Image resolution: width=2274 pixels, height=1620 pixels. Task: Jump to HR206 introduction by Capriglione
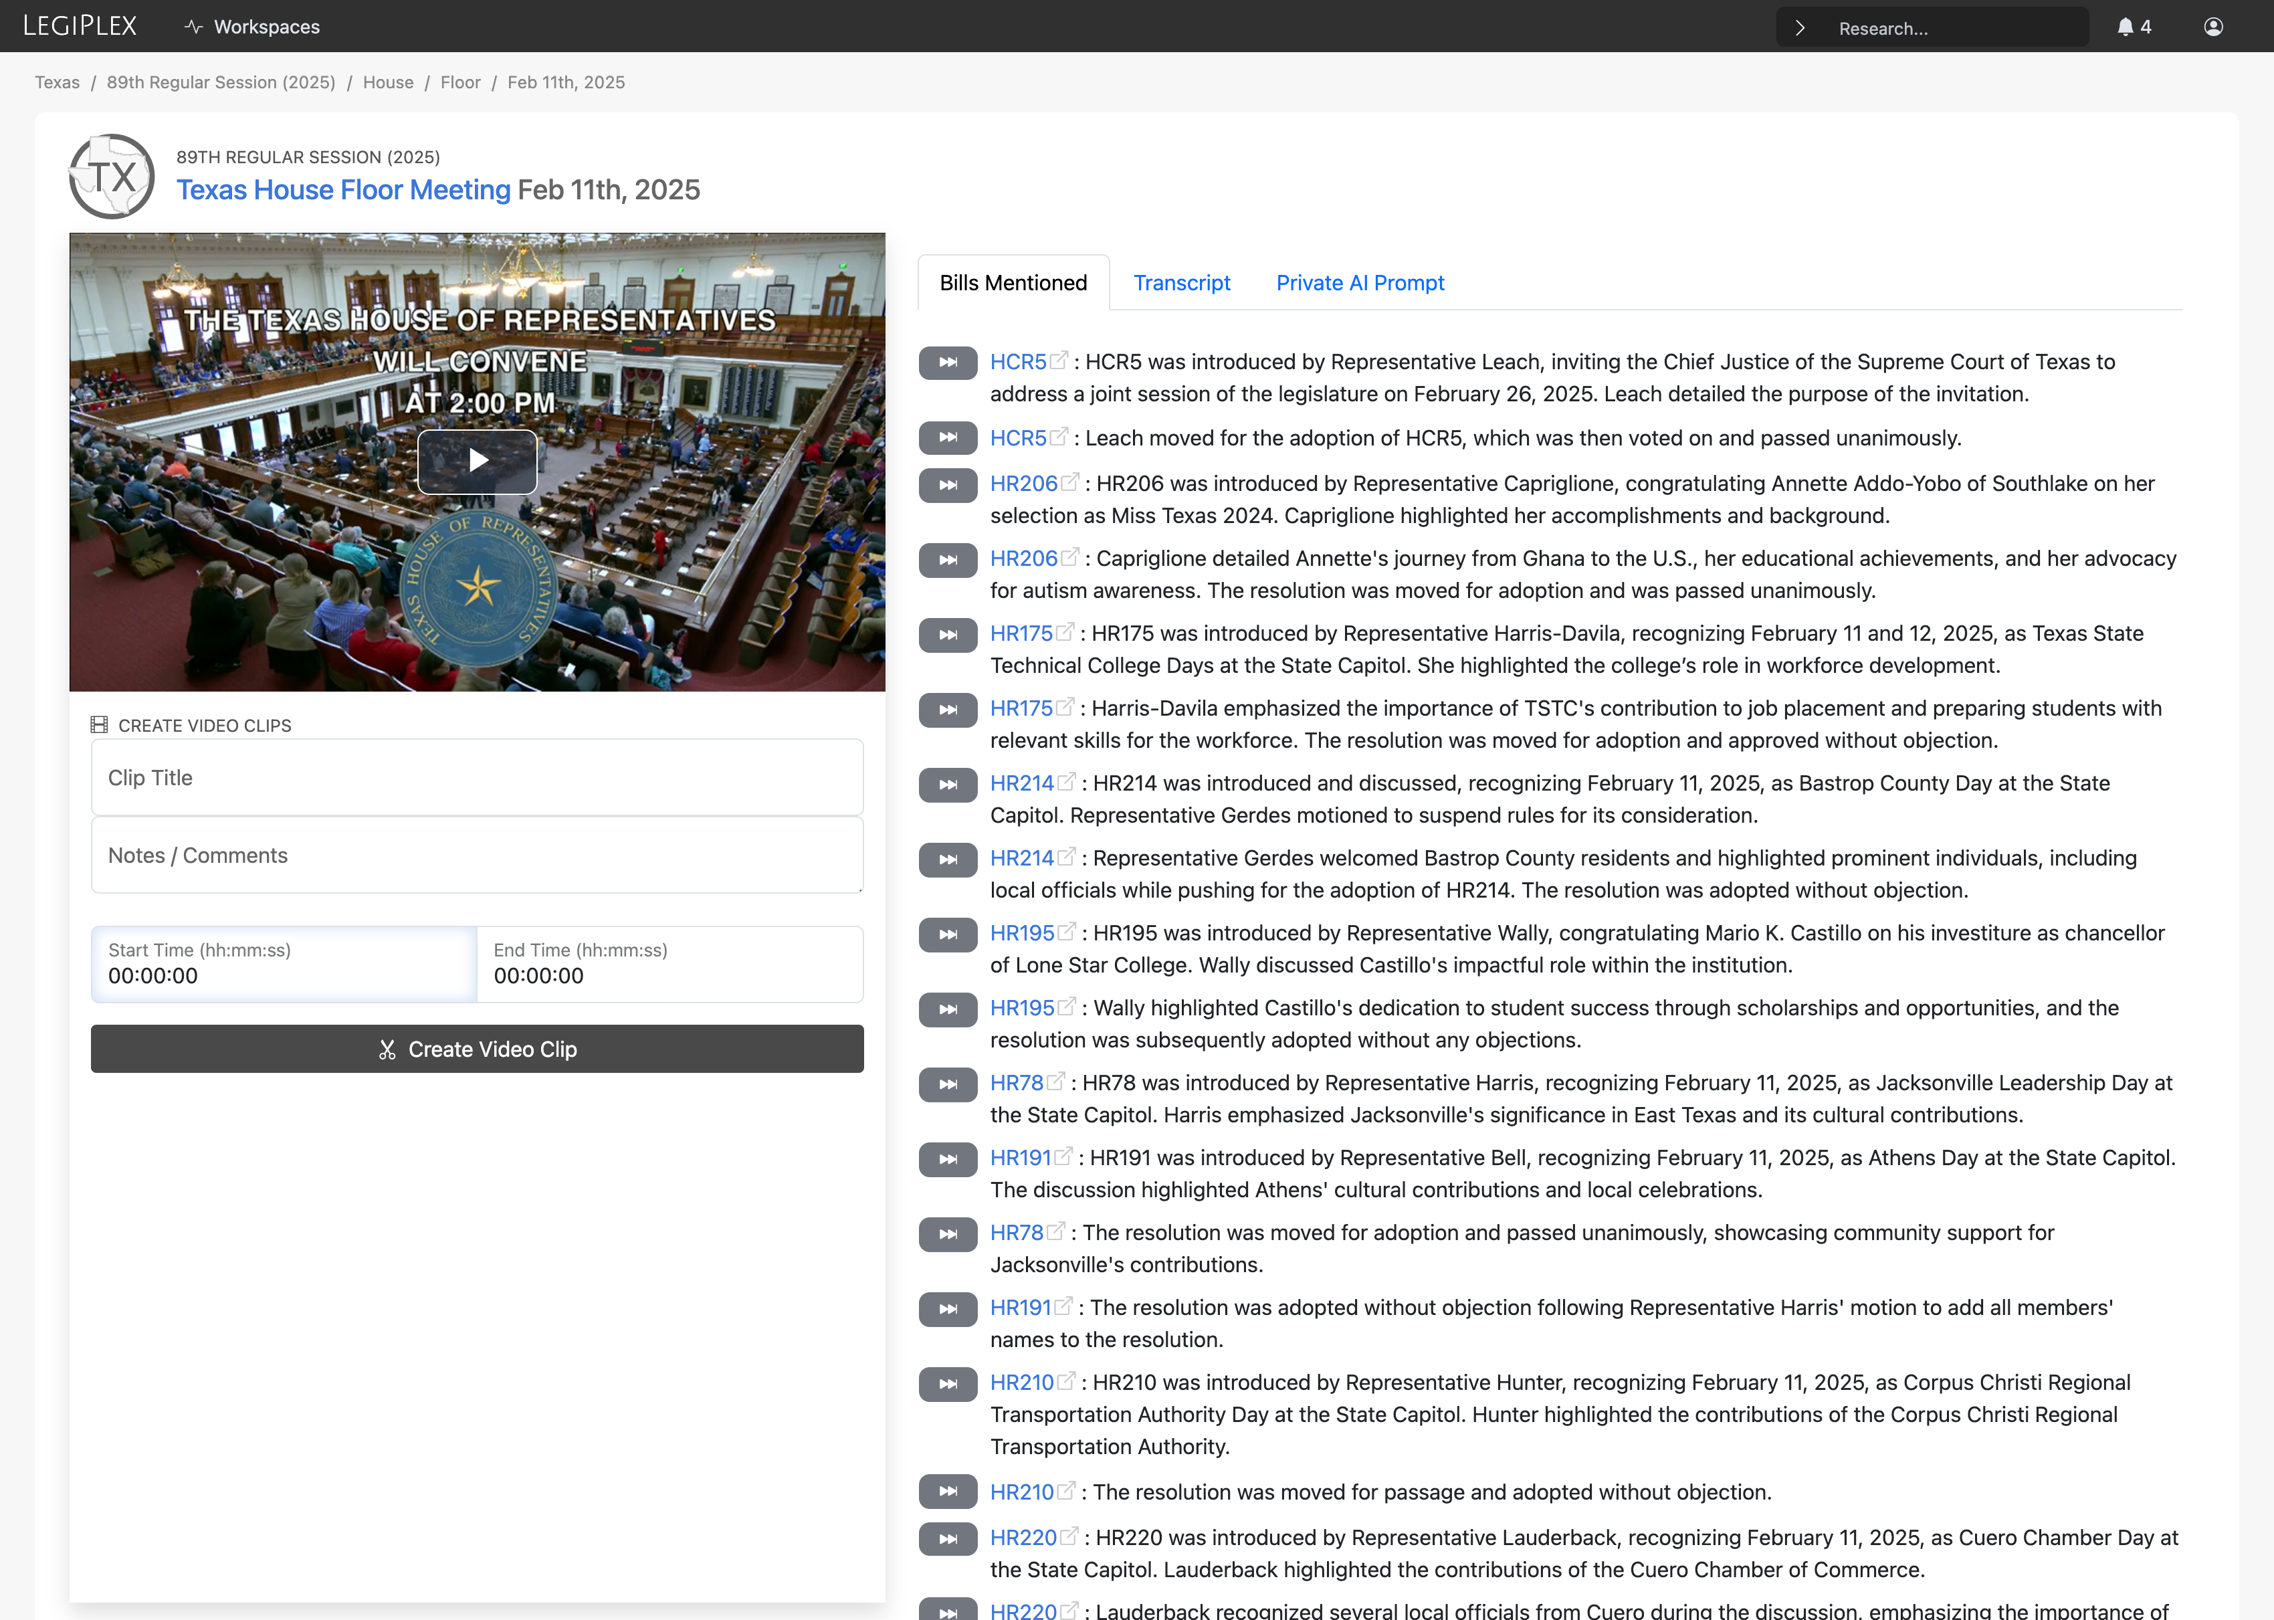948,485
